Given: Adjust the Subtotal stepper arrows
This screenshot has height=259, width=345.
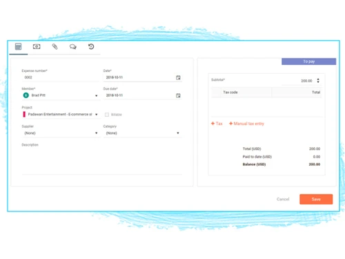Looking at the screenshot, I should 318,81.
